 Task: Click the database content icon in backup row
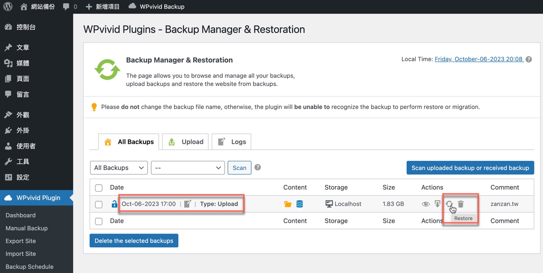300,204
